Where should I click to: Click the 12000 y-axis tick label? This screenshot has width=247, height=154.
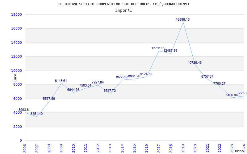click(17, 57)
